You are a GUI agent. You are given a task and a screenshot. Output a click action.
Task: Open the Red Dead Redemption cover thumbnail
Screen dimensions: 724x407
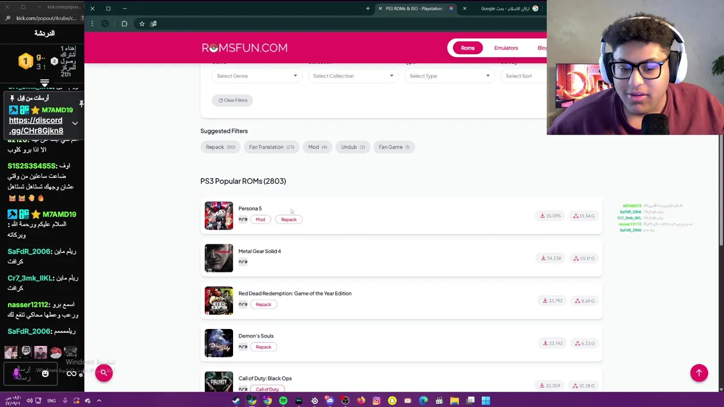click(x=219, y=301)
